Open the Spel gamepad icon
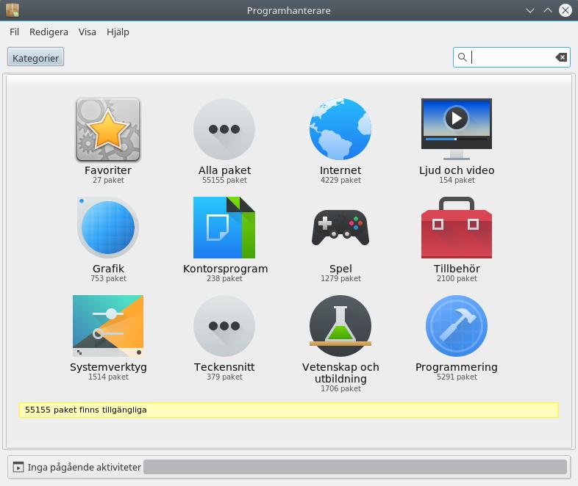Screen dimensions: 578x486 point(340,228)
